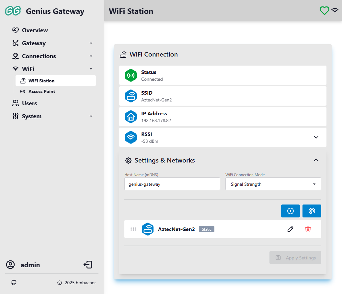Click the add network plus button
Viewport: 342px width, 294px height.
pos(291,211)
